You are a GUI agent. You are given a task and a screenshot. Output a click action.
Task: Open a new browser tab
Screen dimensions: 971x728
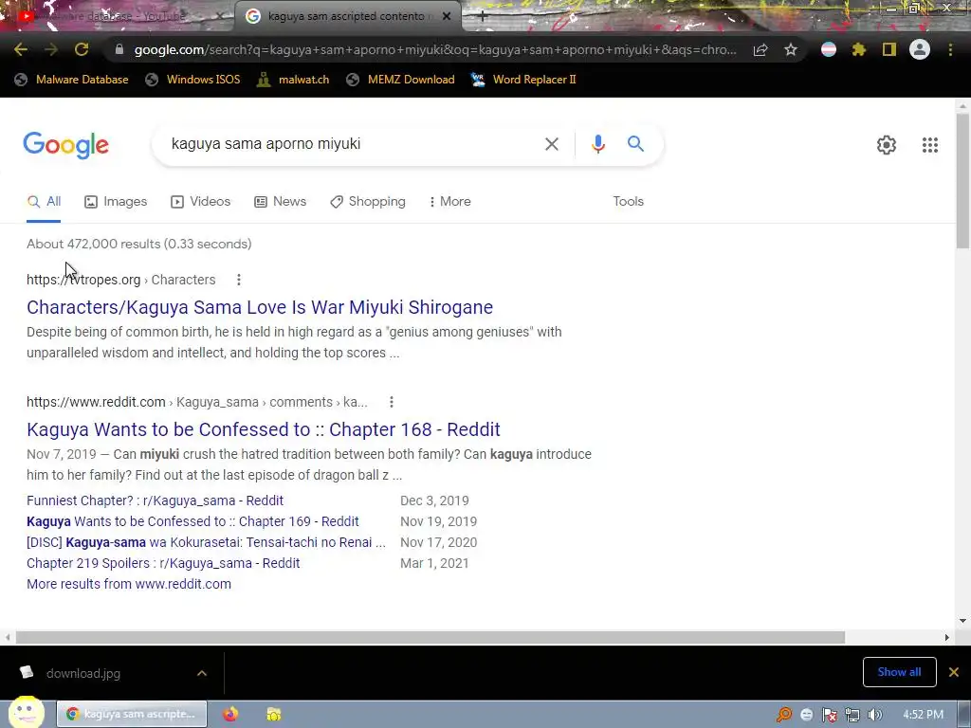[483, 17]
